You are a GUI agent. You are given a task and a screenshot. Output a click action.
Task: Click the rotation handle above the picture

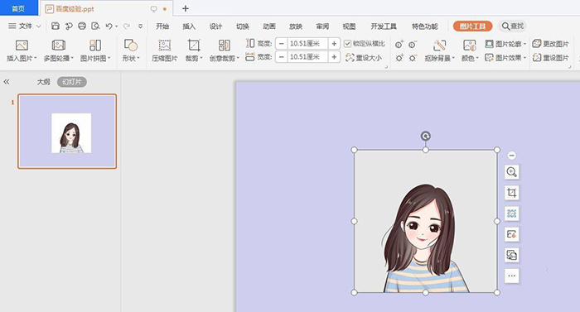pyautogui.click(x=425, y=136)
